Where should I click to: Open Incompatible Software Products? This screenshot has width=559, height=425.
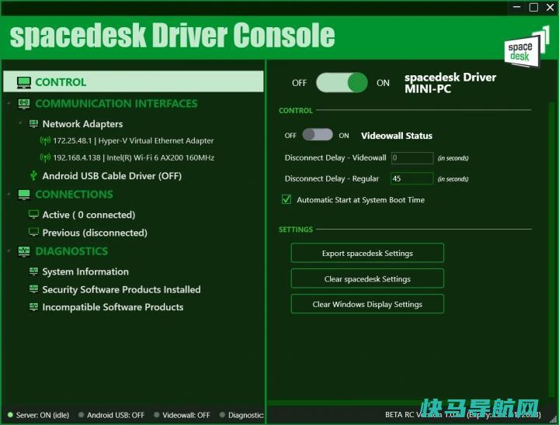pyautogui.click(x=113, y=307)
